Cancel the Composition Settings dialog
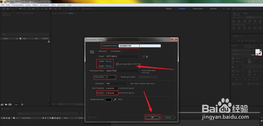 pyautogui.click(x=168, y=117)
